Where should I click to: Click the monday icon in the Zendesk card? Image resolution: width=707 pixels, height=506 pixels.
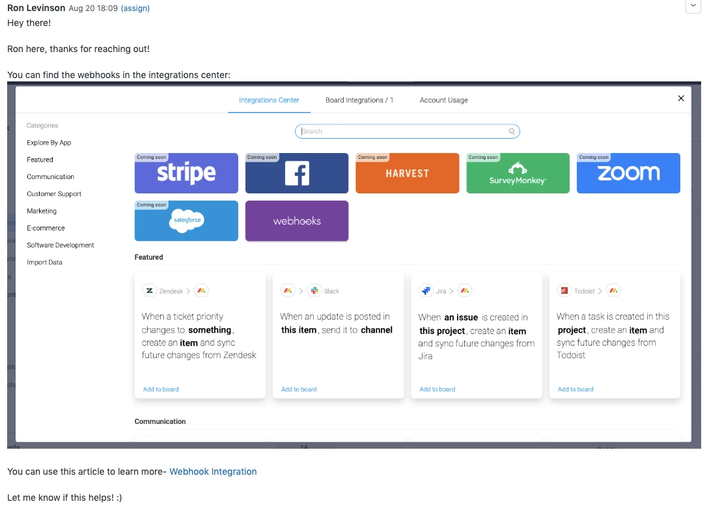coord(202,291)
